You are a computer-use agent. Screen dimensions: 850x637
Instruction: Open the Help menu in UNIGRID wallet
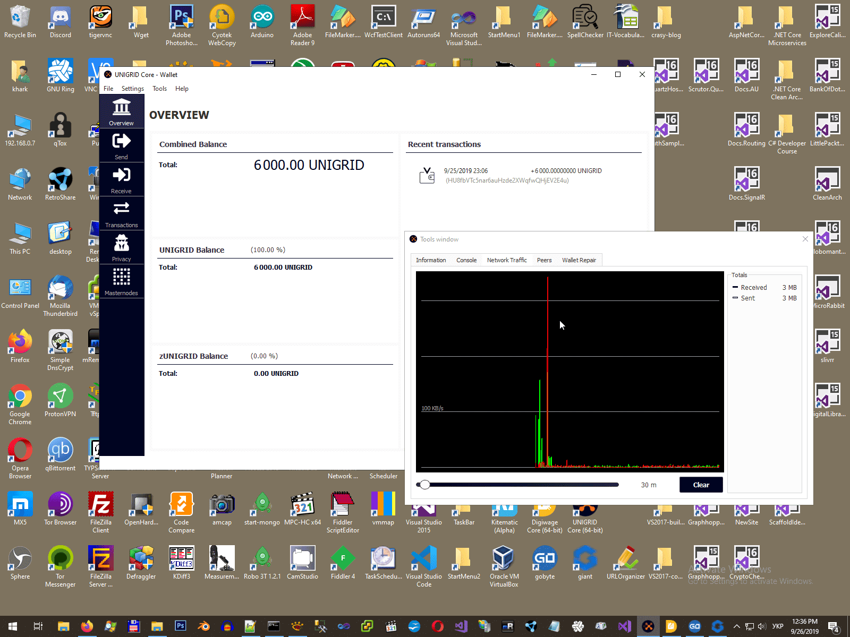[182, 89]
